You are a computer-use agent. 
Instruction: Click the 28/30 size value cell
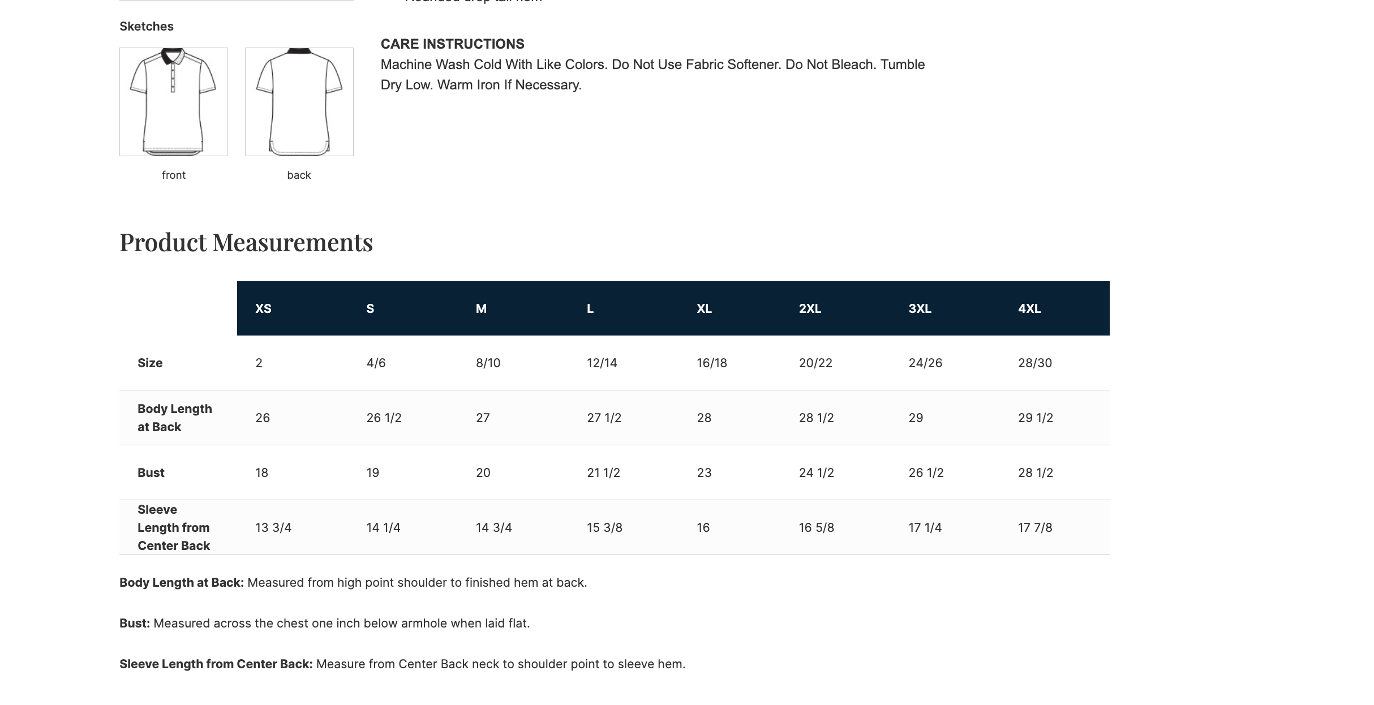pyautogui.click(x=1034, y=363)
